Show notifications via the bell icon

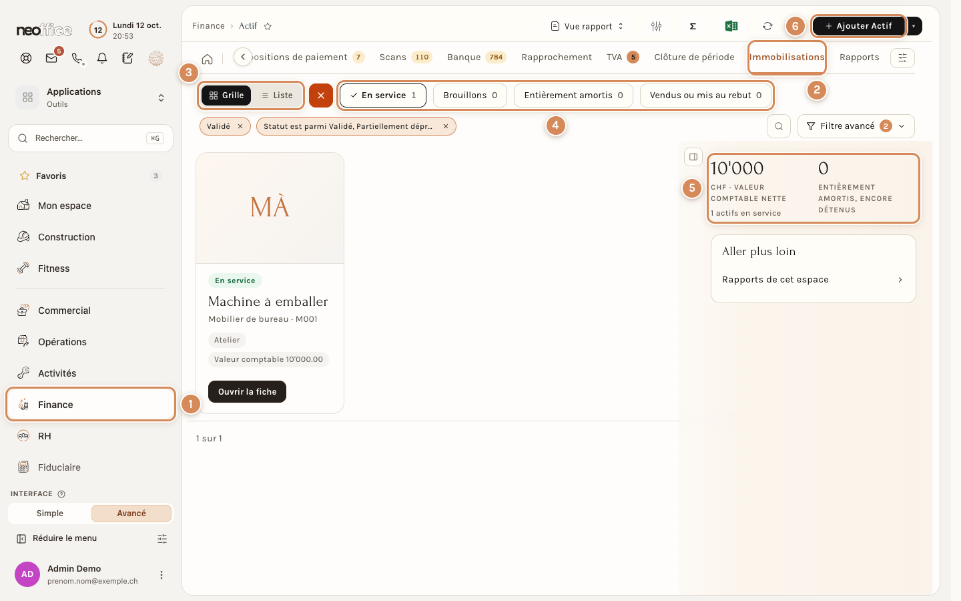pyautogui.click(x=102, y=58)
